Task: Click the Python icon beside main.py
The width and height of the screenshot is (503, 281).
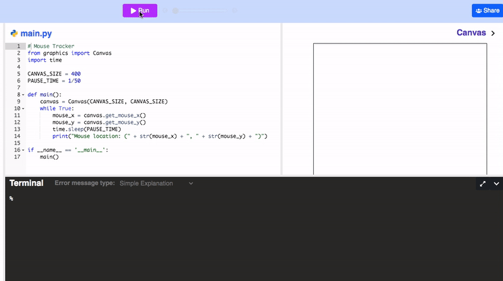Action: click(x=14, y=33)
